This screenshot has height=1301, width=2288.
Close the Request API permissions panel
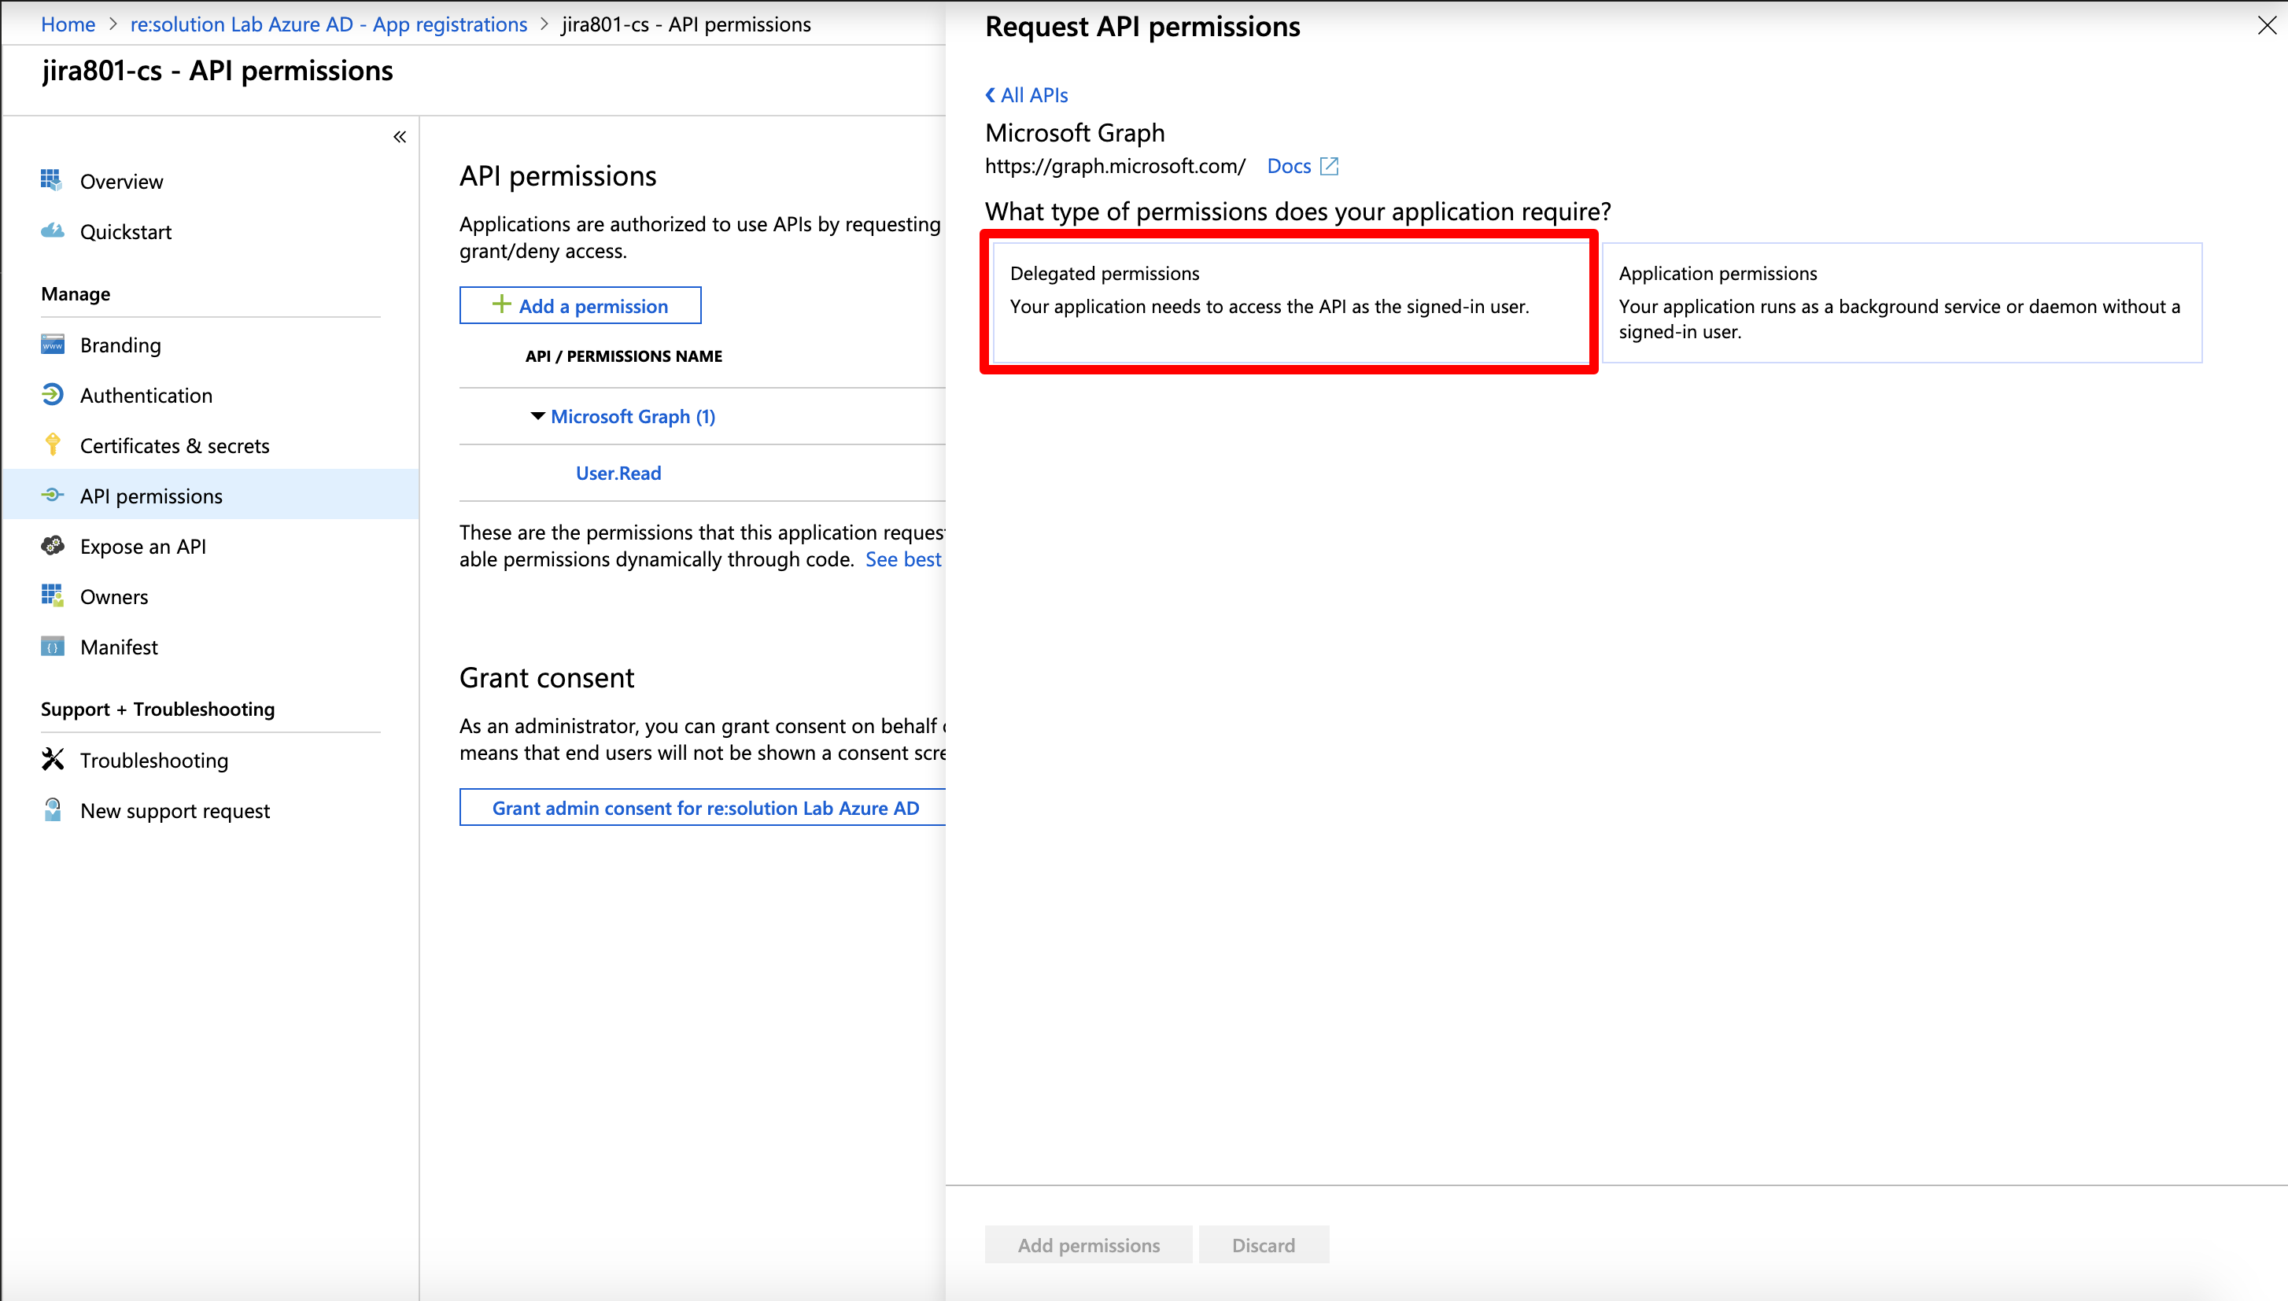click(x=2267, y=25)
